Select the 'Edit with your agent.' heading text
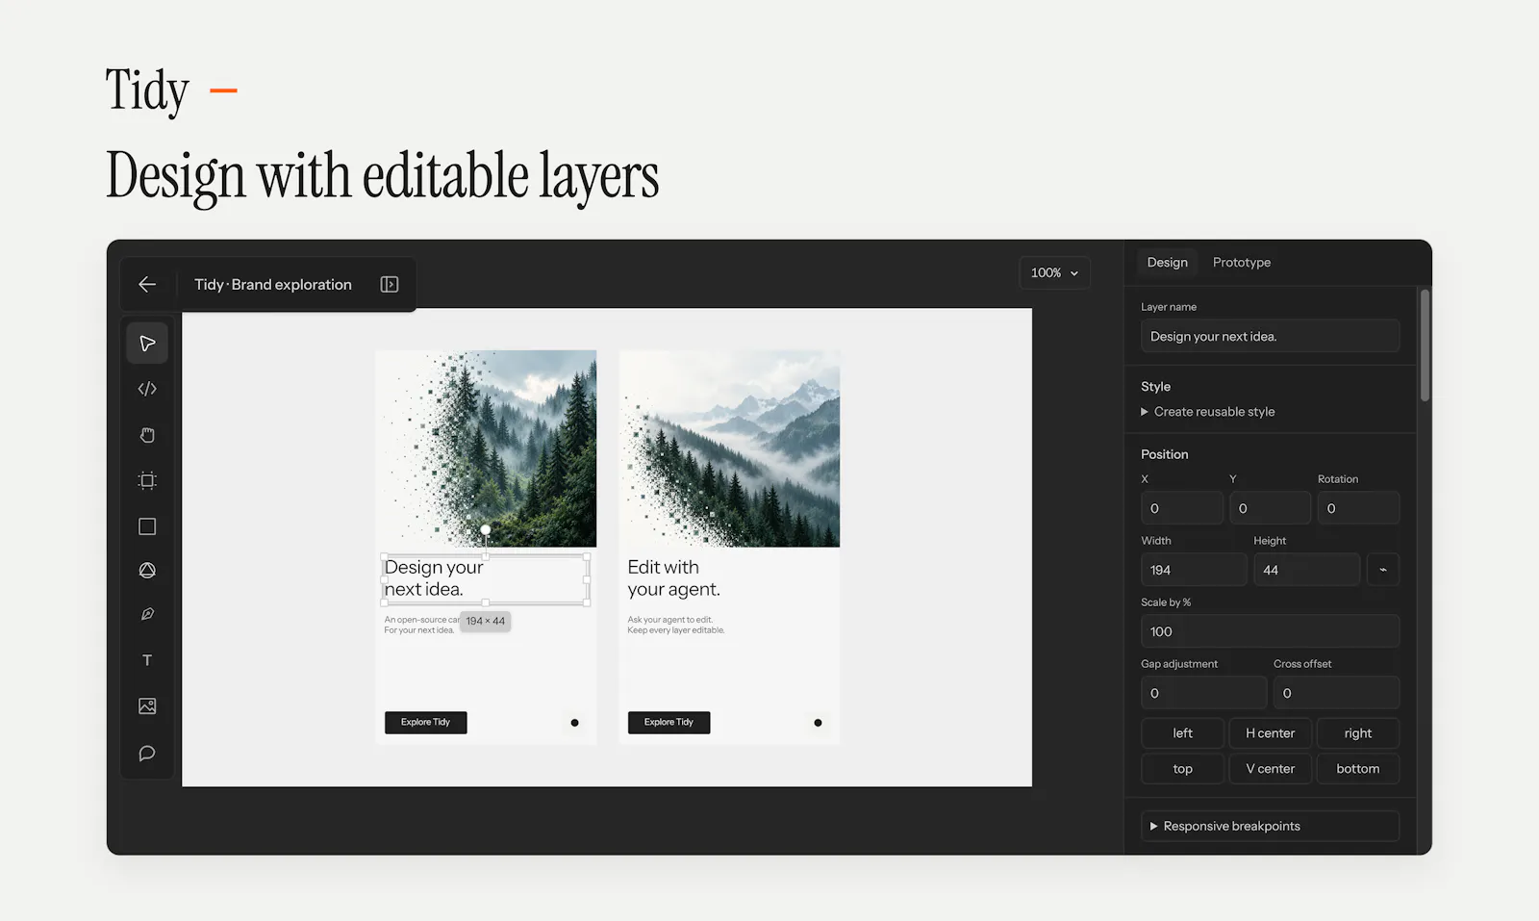The width and height of the screenshot is (1539, 921). point(673,578)
